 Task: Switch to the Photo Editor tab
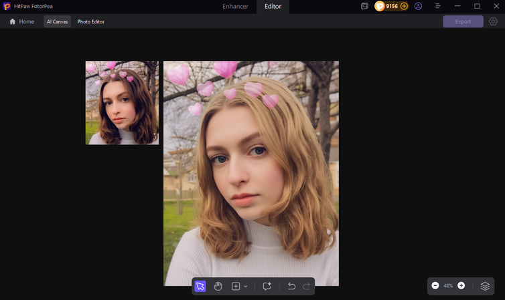click(91, 21)
